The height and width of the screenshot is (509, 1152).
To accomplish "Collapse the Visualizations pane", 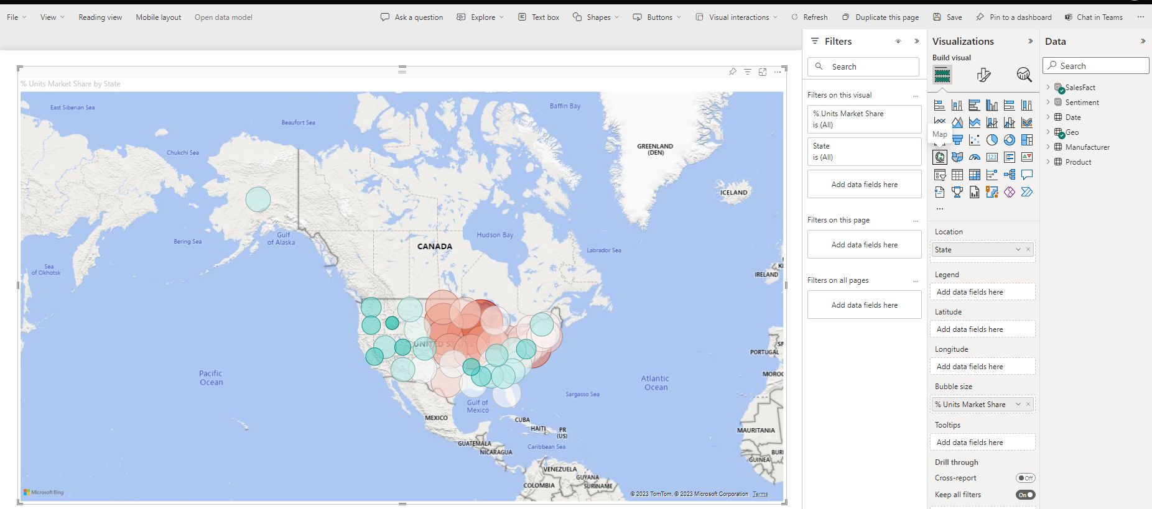I will pyautogui.click(x=1031, y=42).
